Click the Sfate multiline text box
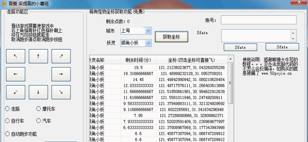Image resolution: width=308 pixels, height=142 pixels. (x=259, y=36)
